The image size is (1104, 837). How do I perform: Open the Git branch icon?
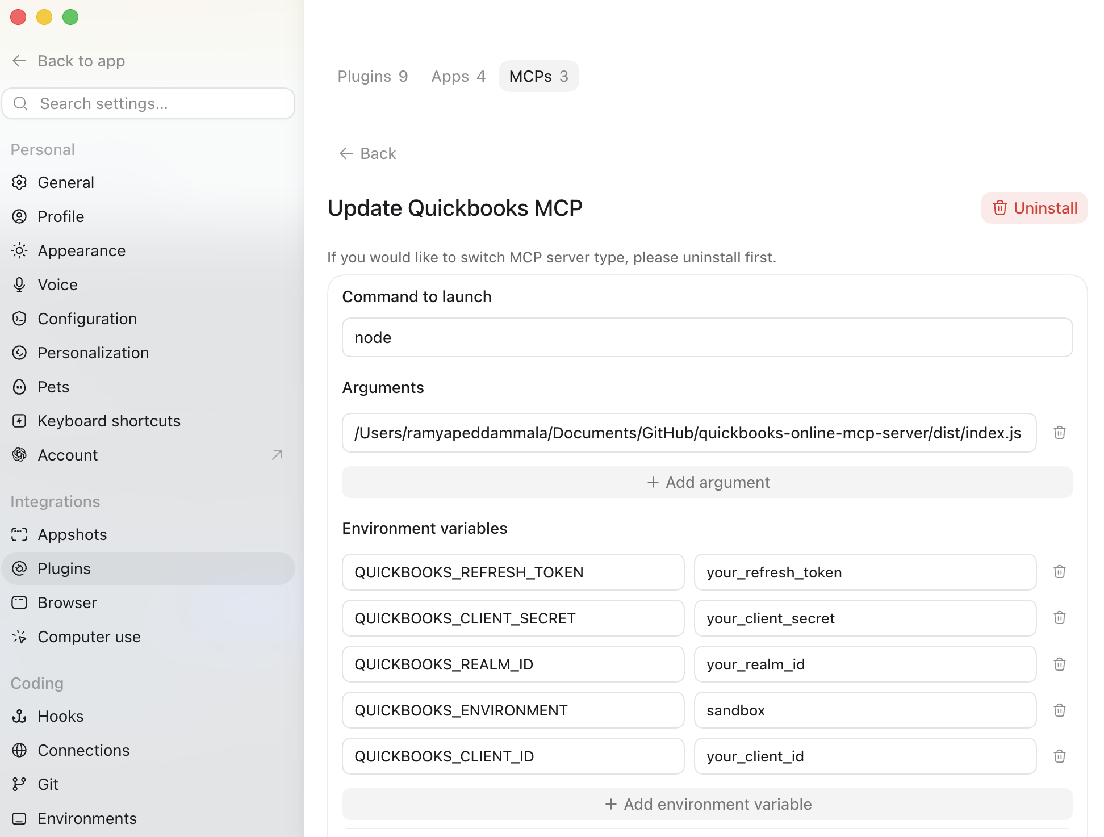19,784
